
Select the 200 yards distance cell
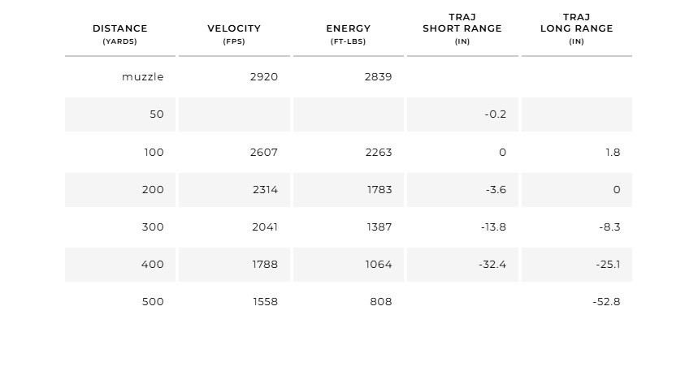click(x=120, y=190)
